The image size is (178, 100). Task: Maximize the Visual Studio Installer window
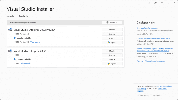[x=168, y=3]
